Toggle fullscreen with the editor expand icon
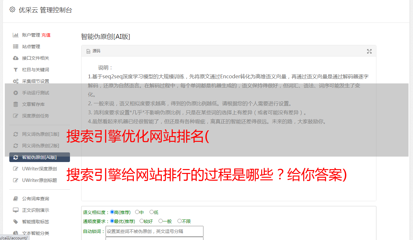Screen dimensions: 413x240 click(x=369, y=51)
